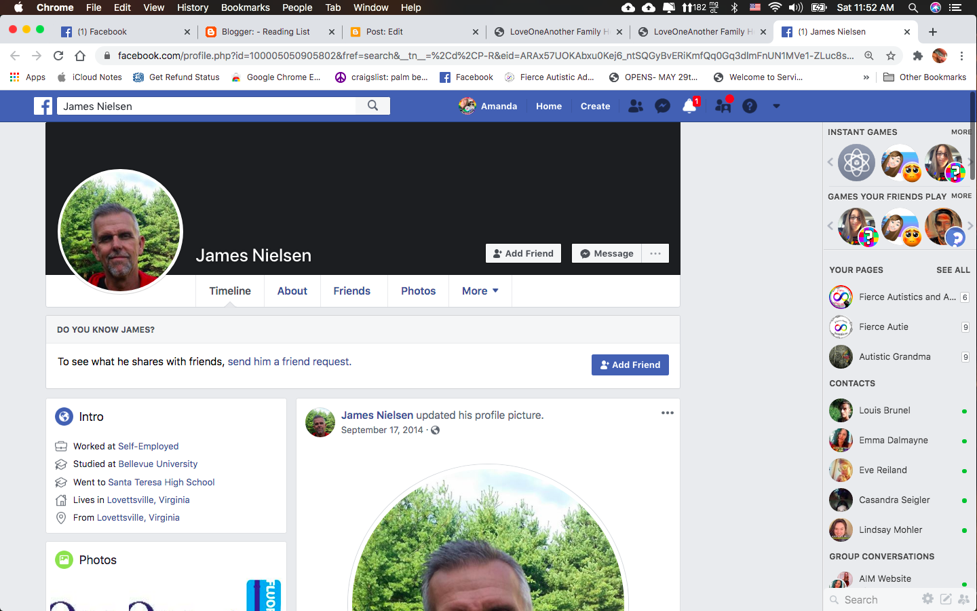Click the Facebook search input field

[x=207, y=106]
